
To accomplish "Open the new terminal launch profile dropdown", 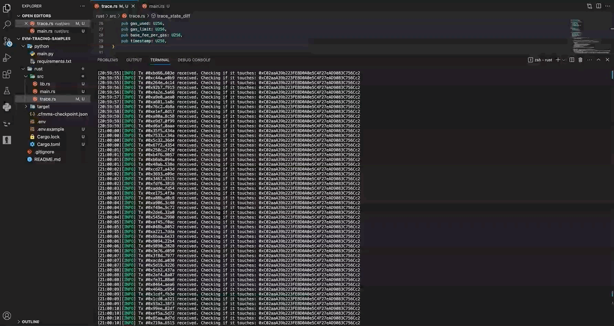I will pos(564,60).
